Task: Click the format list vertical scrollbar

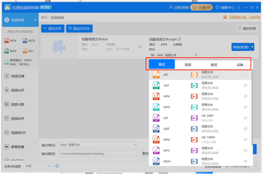Action: pyautogui.click(x=252, y=108)
